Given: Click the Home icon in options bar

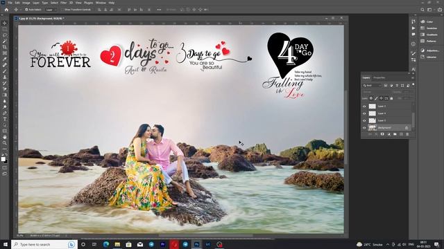Looking at the screenshot, I should point(6,10).
